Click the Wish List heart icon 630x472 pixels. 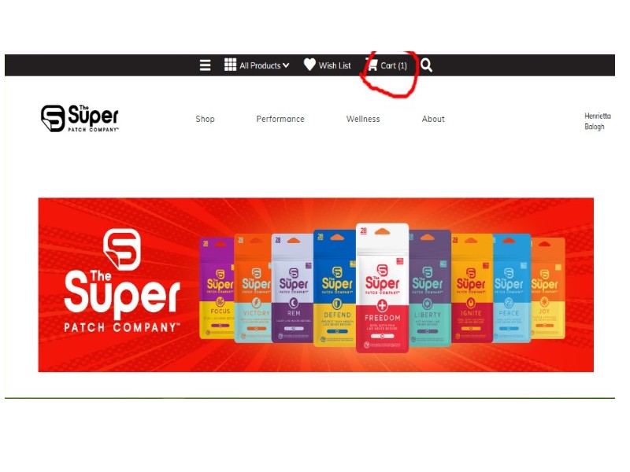point(309,65)
